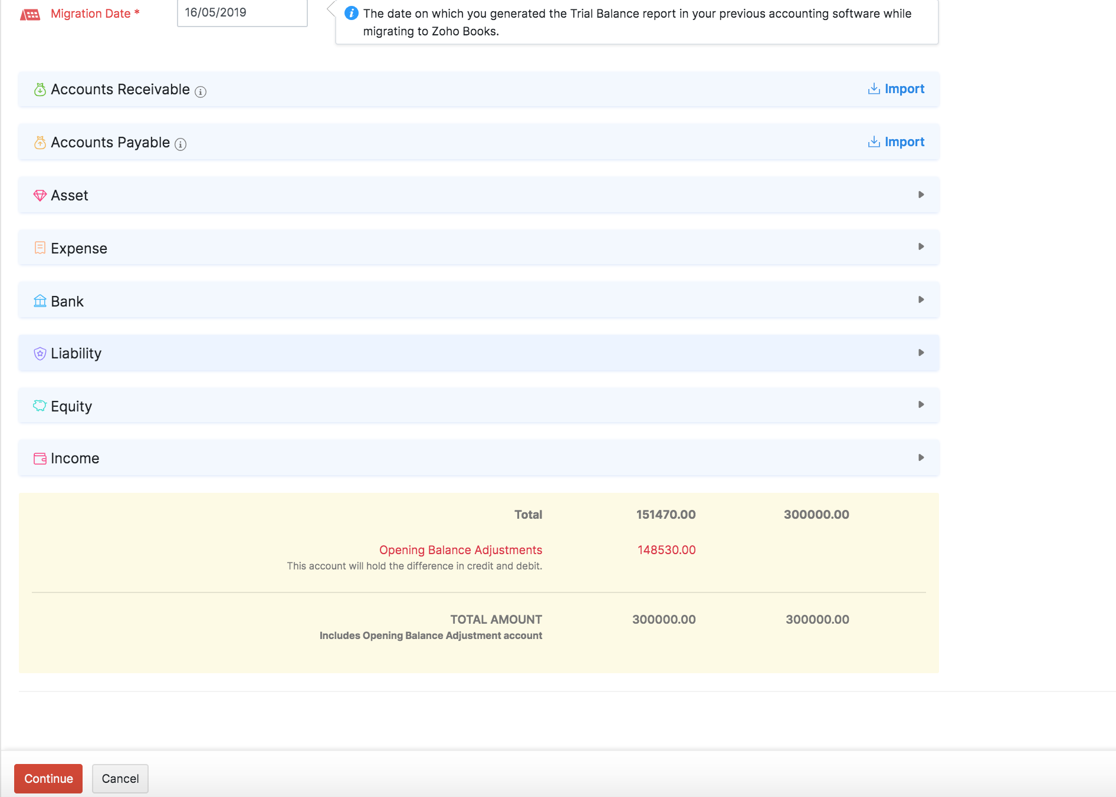Click the Liability shield icon

pos(40,353)
